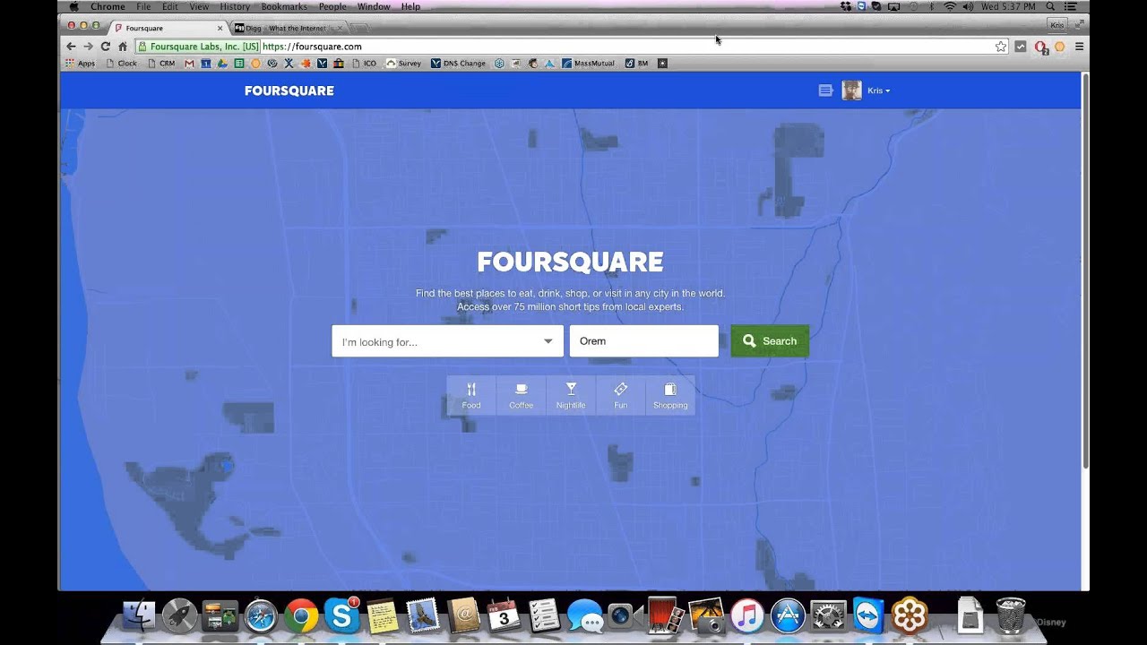Bookmark this page with star icon
The height and width of the screenshot is (645, 1147).
point(1001,47)
